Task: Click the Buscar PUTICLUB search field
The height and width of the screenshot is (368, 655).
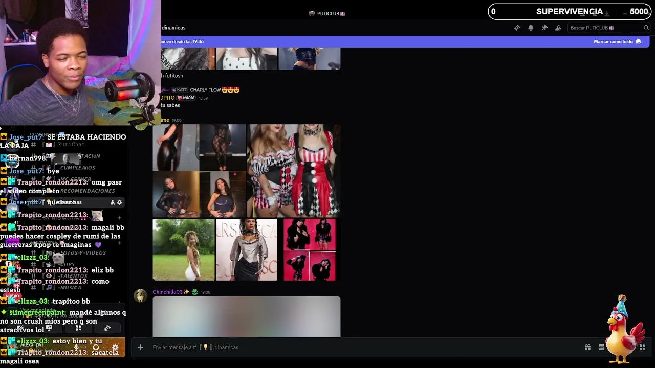Action: (608, 28)
